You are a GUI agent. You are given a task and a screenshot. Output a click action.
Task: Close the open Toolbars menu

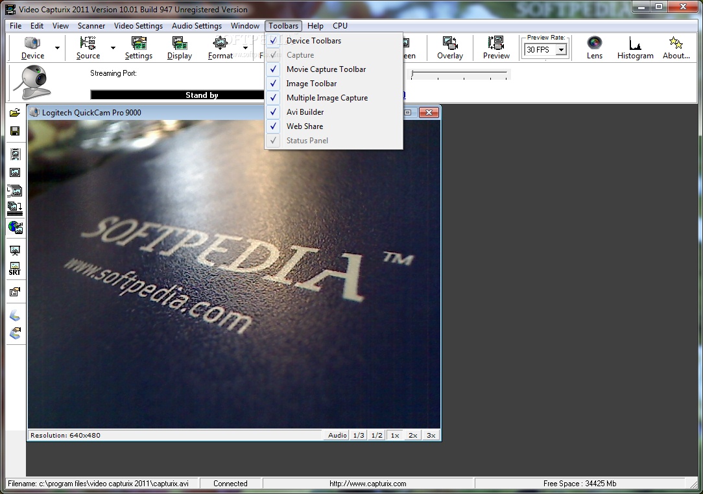click(283, 25)
